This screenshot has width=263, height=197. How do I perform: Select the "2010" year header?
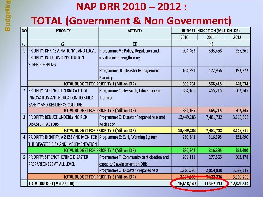184,37
